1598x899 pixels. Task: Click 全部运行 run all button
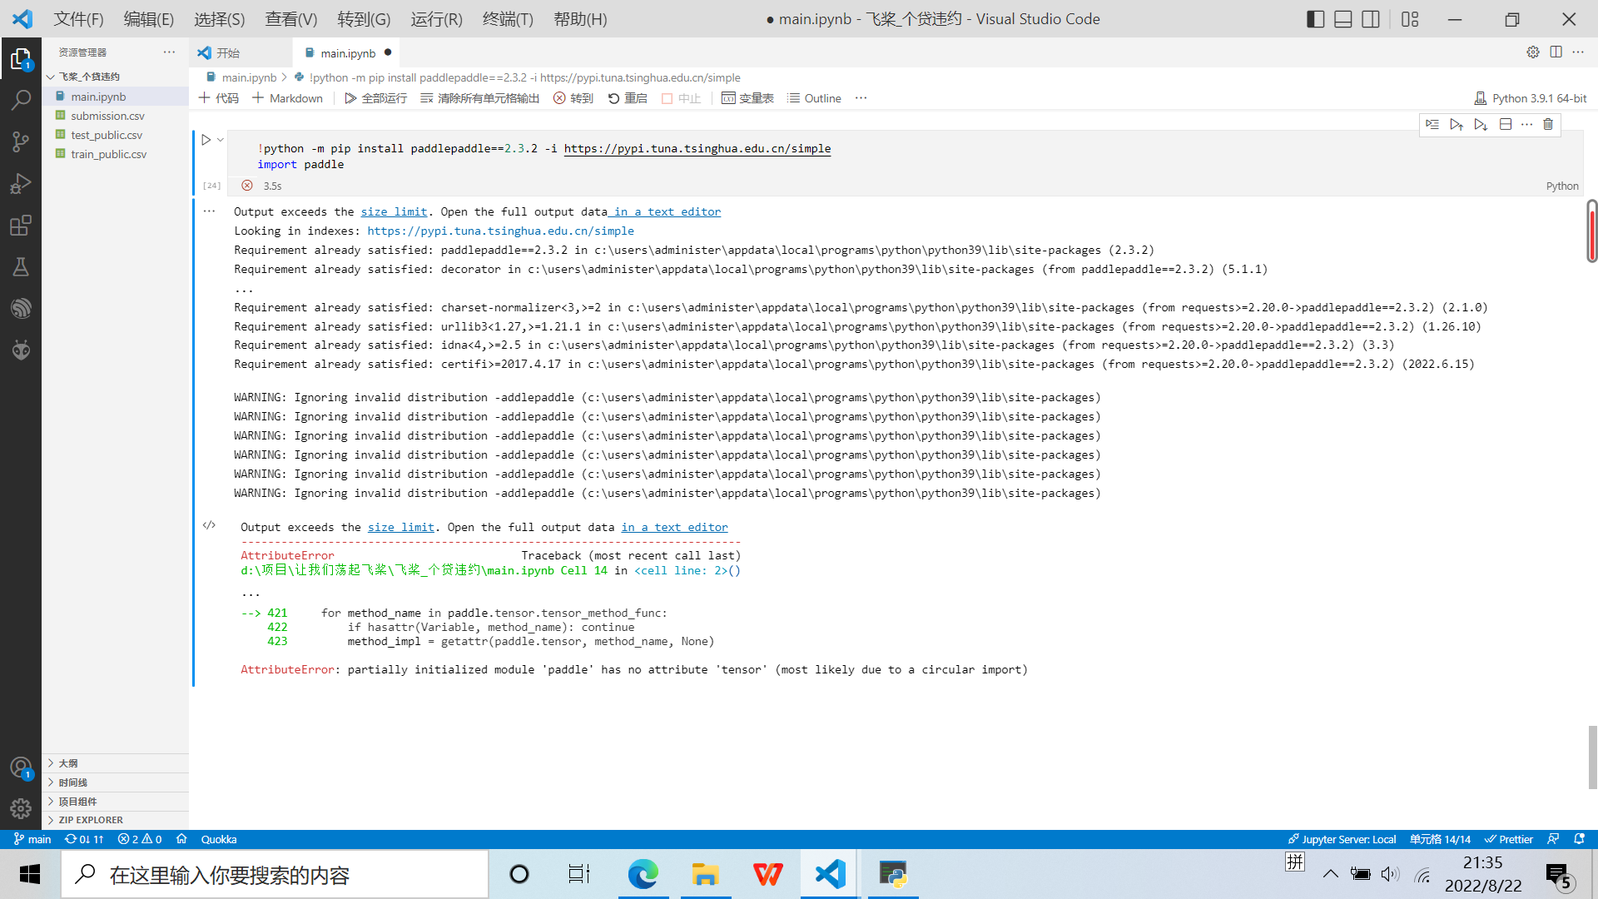pyautogui.click(x=376, y=98)
